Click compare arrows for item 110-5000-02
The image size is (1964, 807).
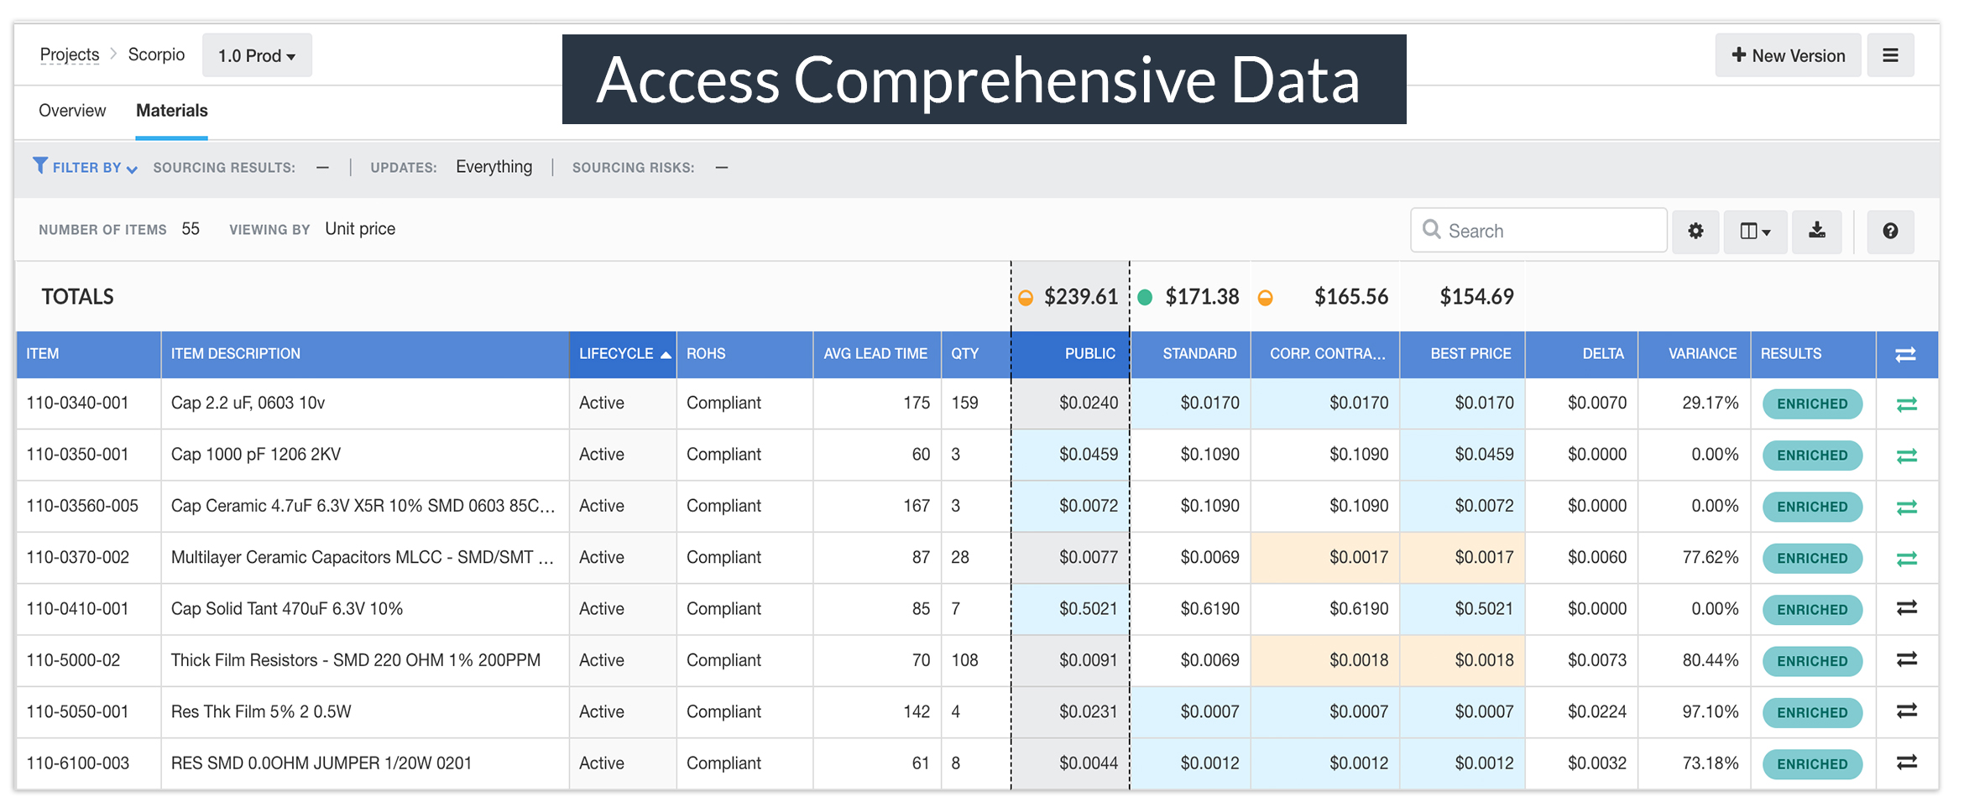1906,659
